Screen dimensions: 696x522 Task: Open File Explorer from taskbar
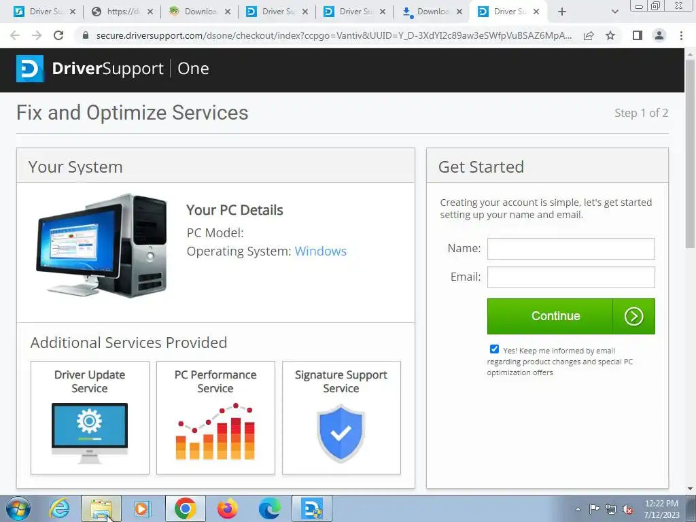point(101,508)
